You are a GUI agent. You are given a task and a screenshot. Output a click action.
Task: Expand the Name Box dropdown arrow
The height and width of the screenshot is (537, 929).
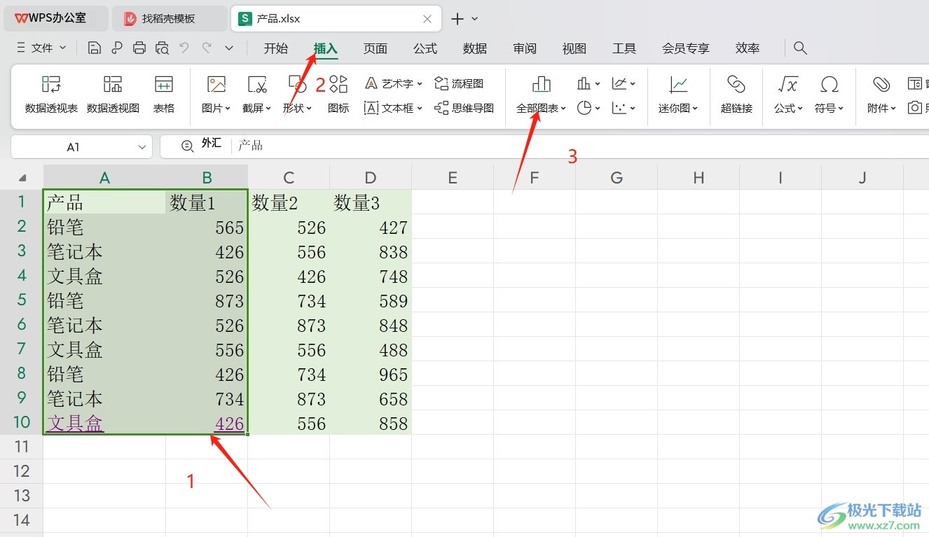coord(143,147)
